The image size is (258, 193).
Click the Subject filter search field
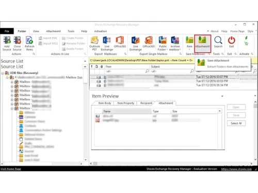click(x=172, y=71)
